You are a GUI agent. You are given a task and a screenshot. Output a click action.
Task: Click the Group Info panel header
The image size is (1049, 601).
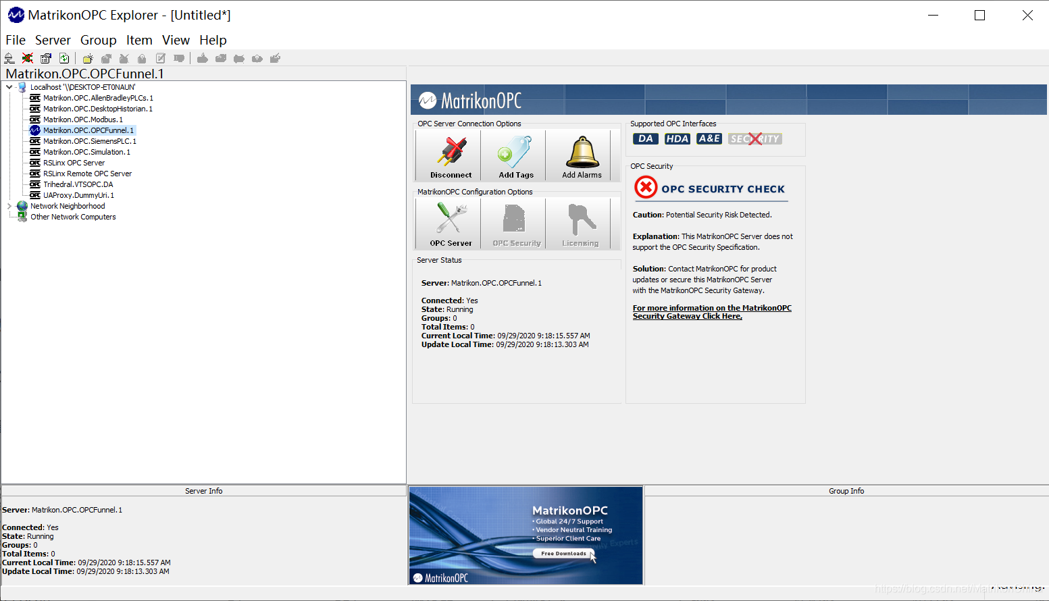coord(846,491)
